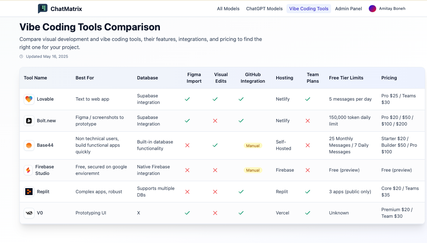Click Bolt.new's Figma Import checkmark
Viewport: 427px width, 243px height.
(187, 121)
